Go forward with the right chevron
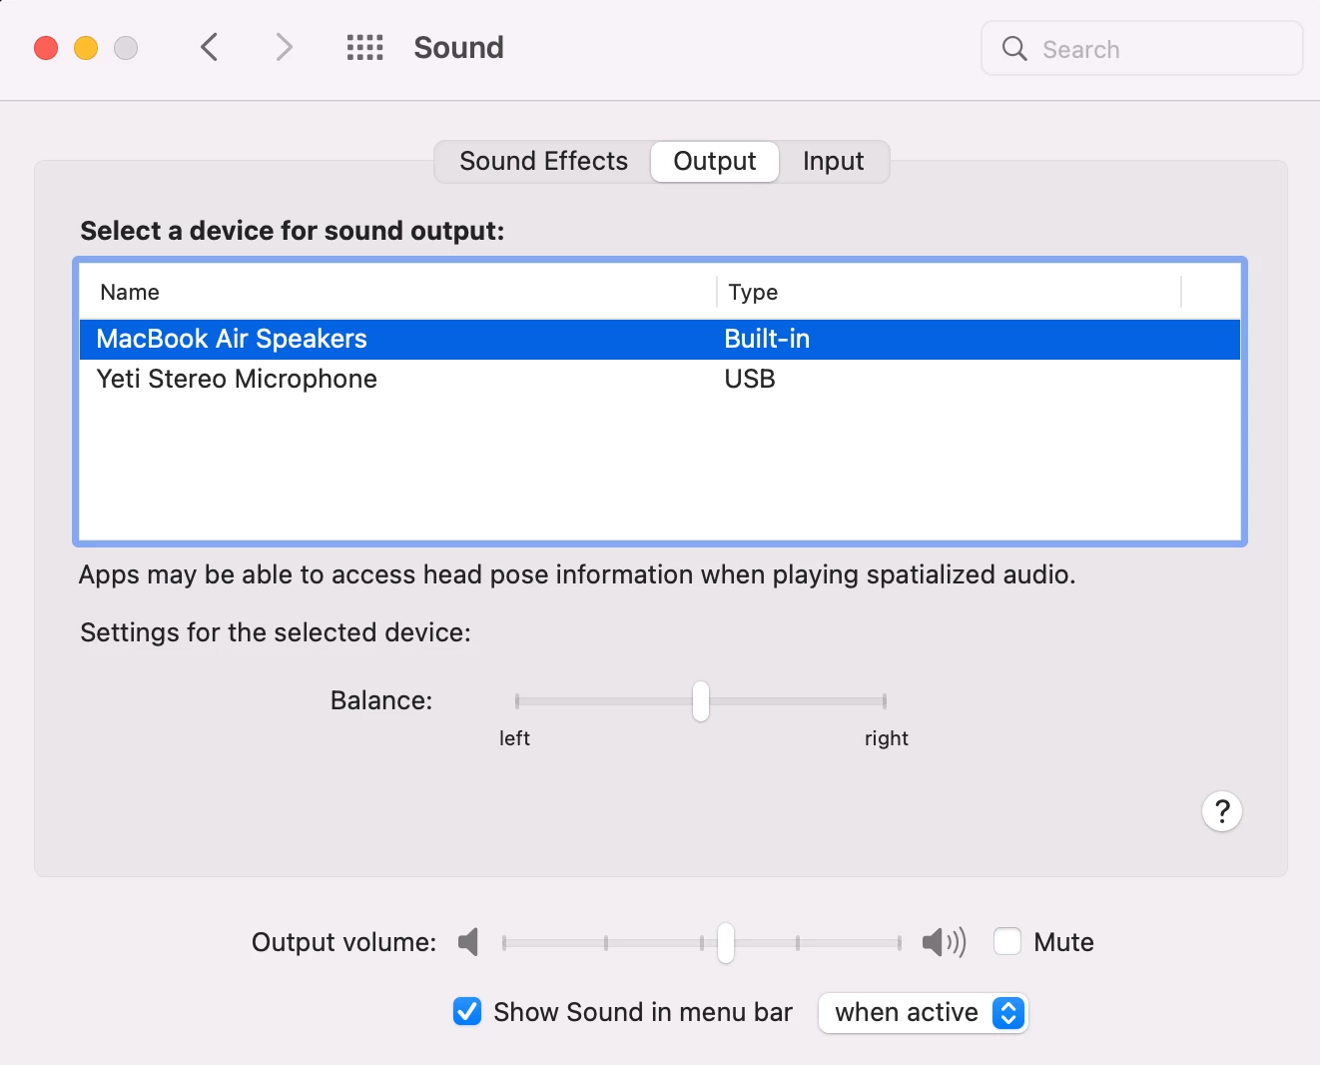The height and width of the screenshot is (1065, 1320). pyautogui.click(x=285, y=47)
